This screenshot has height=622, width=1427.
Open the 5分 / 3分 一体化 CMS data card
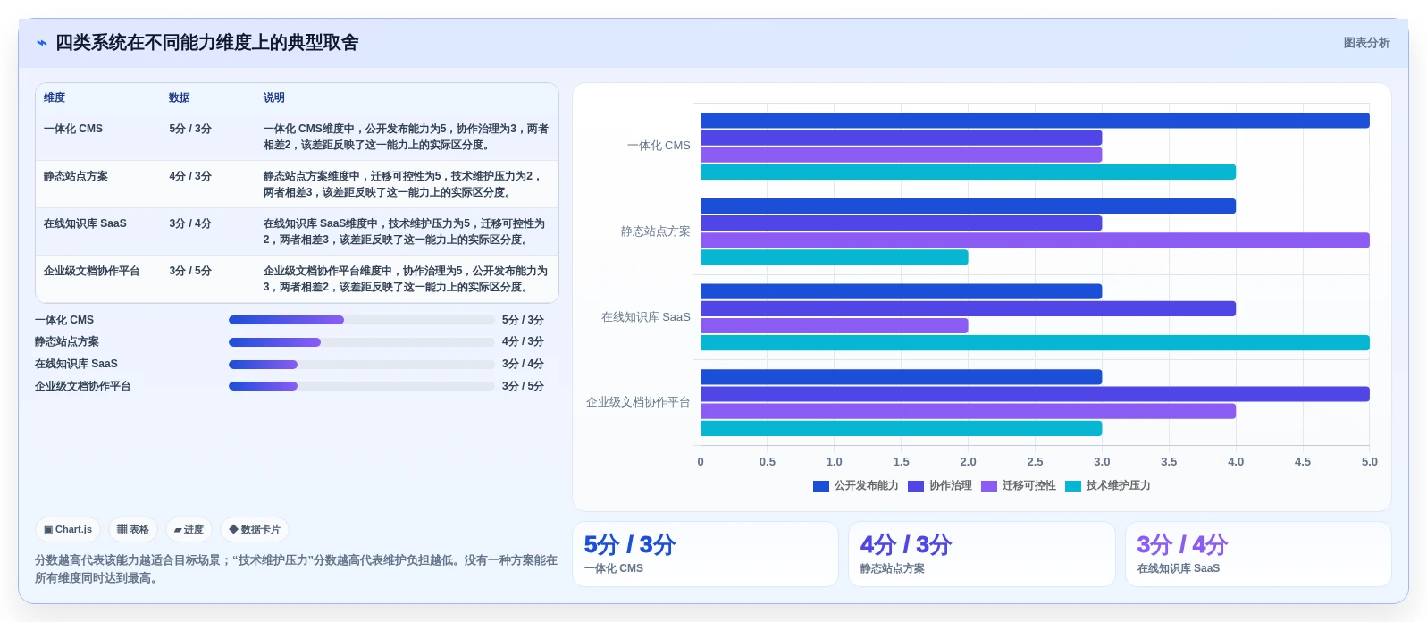pyautogui.click(x=705, y=554)
